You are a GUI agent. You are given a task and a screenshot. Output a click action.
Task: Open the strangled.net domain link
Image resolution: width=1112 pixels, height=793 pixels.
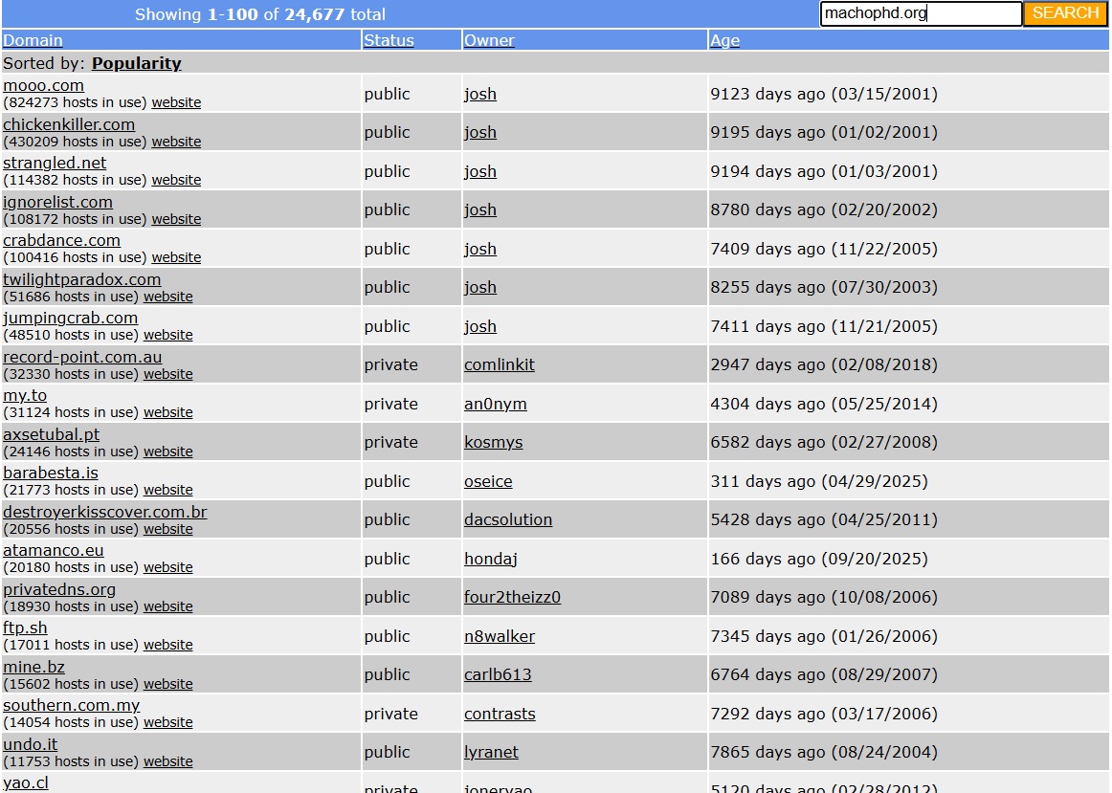coord(55,163)
